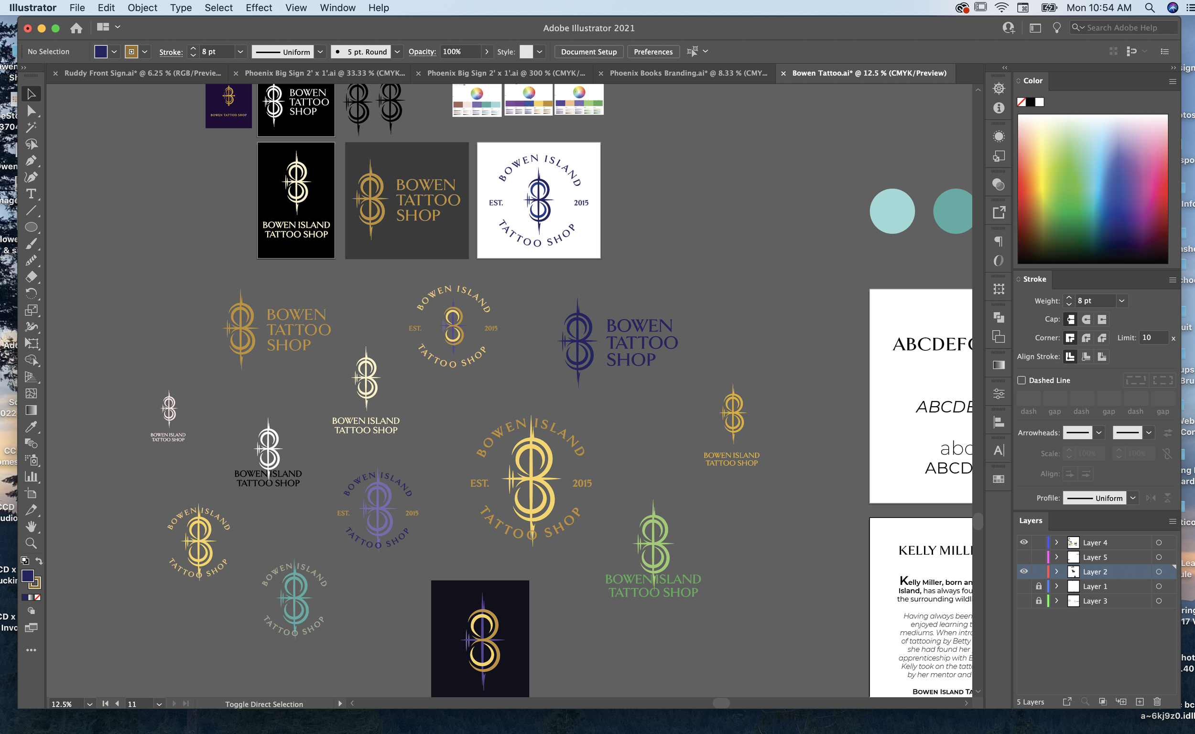Viewport: 1195px width, 734px height.
Task: Expand Layer 2 contents
Action: [1056, 572]
